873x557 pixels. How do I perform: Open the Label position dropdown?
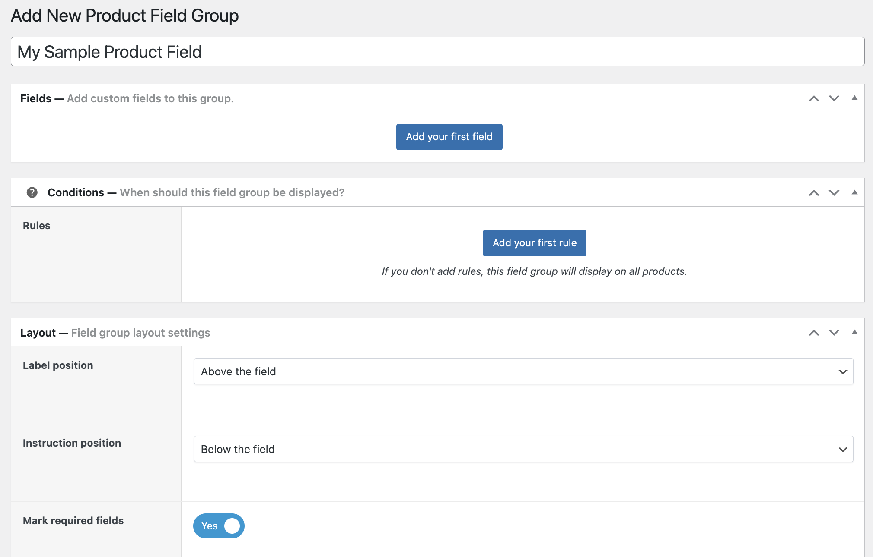523,371
